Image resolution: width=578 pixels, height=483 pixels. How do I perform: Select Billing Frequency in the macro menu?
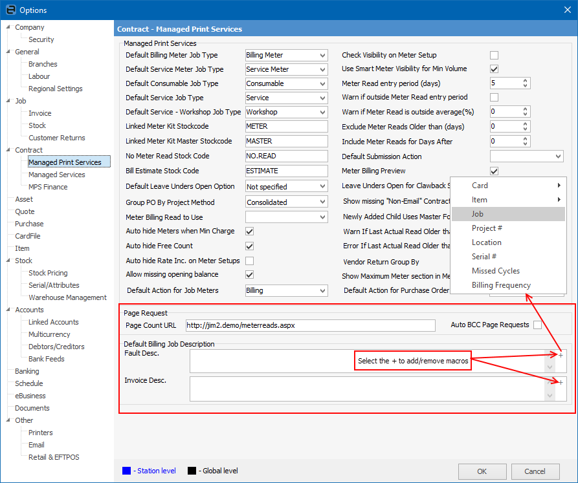pyautogui.click(x=501, y=285)
